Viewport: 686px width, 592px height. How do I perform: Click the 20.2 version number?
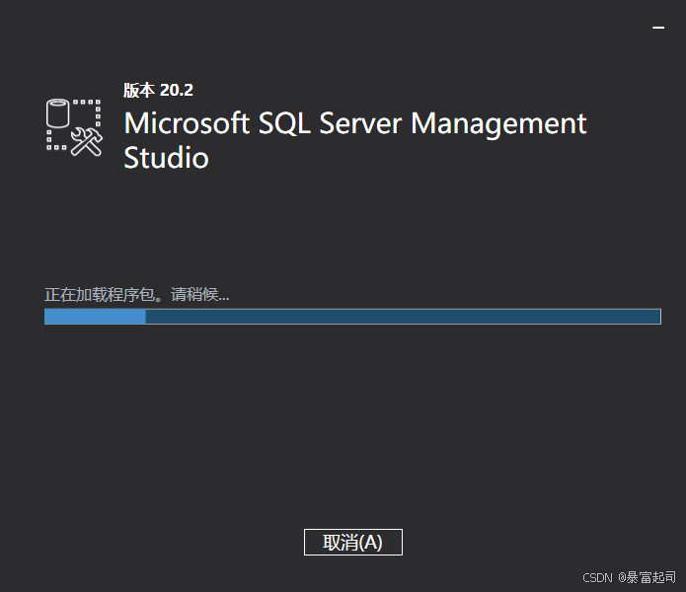[x=176, y=90]
